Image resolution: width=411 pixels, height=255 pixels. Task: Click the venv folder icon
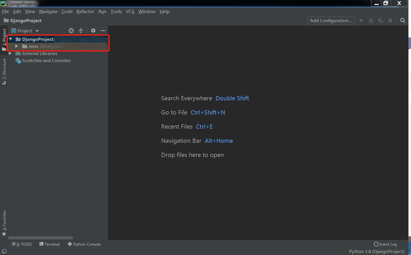point(25,46)
